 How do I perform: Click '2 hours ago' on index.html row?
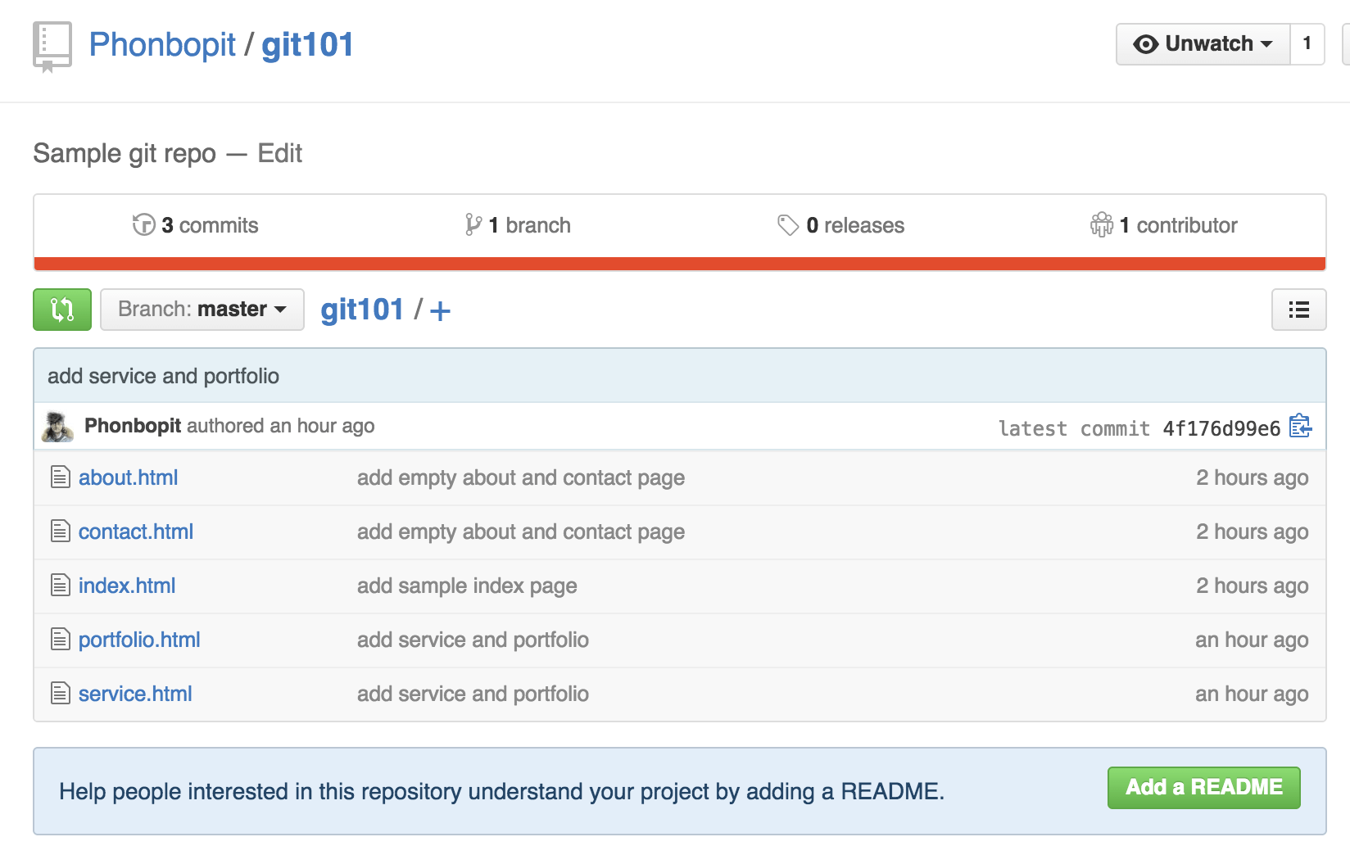[x=1252, y=586]
